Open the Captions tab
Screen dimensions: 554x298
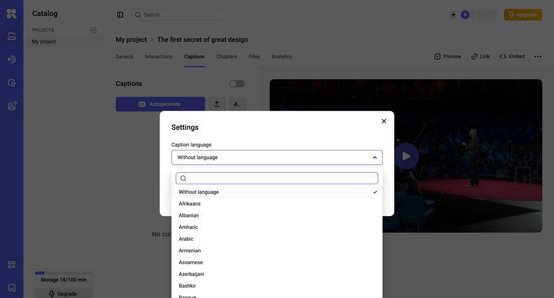coord(195,57)
